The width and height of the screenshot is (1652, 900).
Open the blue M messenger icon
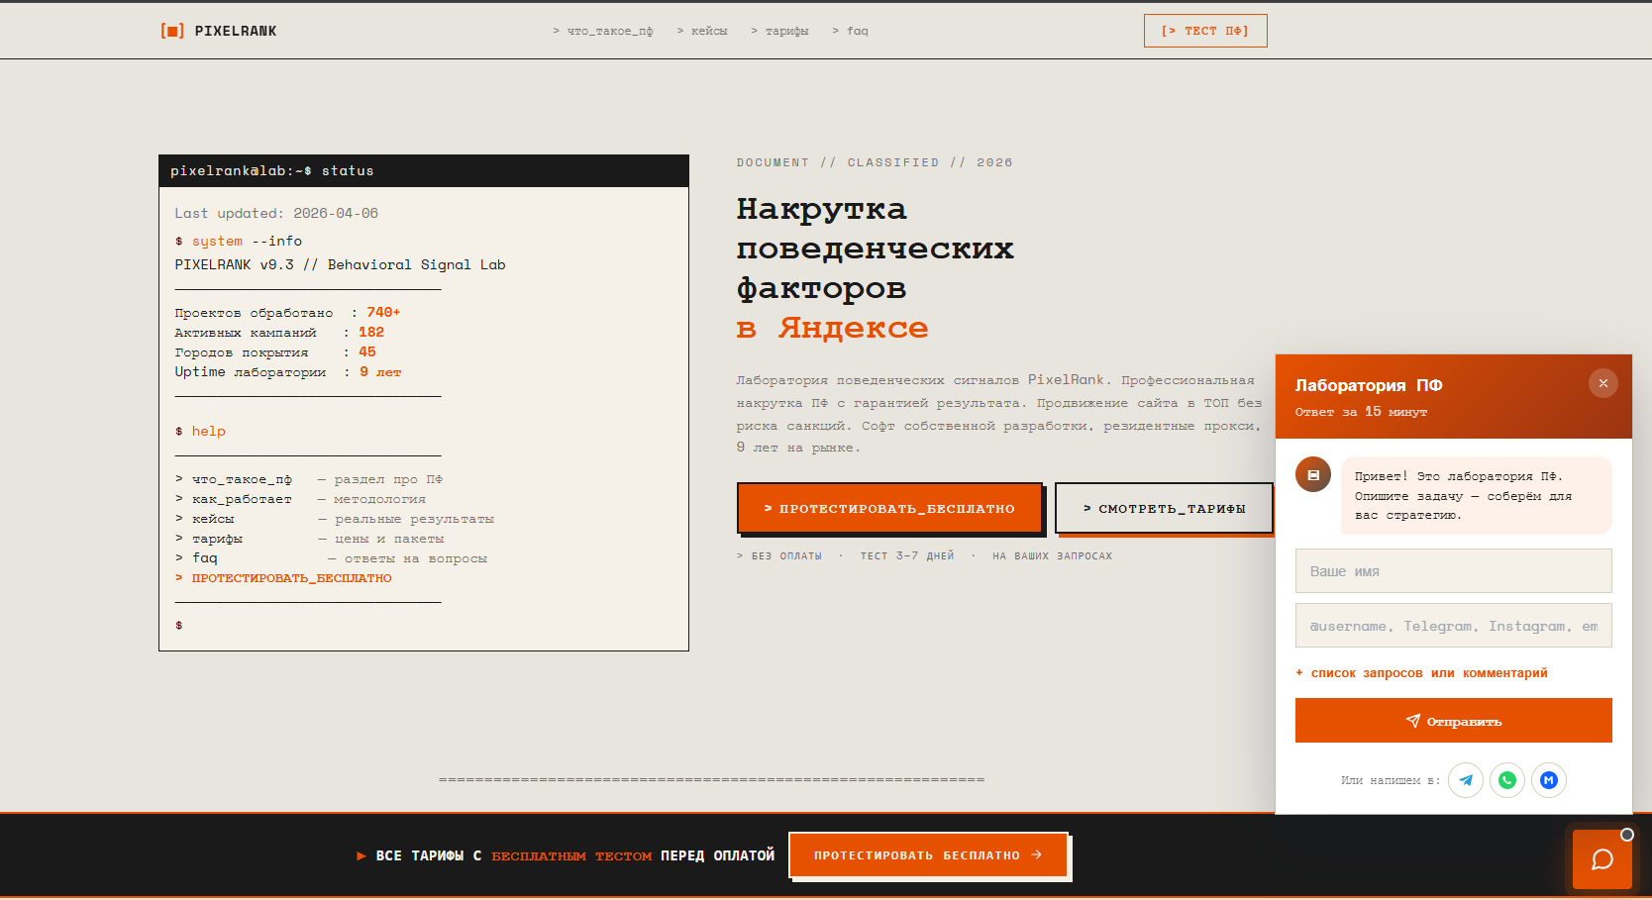coord(1549,780)
